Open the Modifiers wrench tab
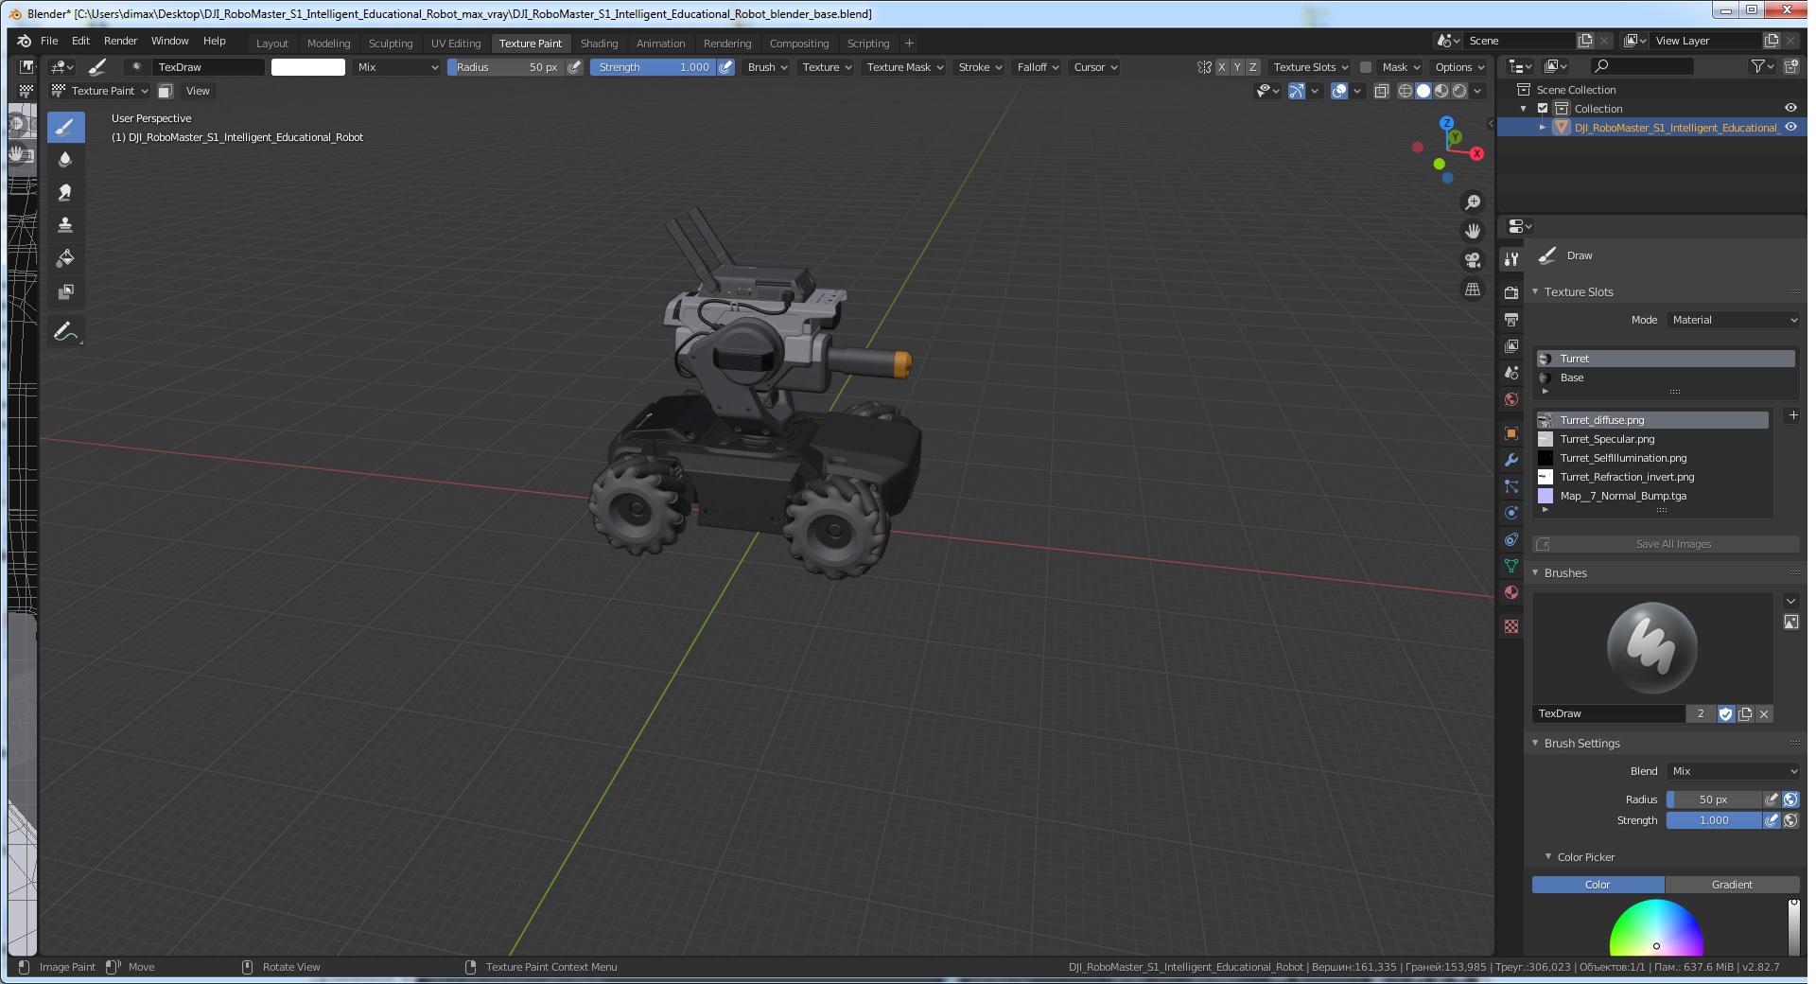 pos(1511,460)
